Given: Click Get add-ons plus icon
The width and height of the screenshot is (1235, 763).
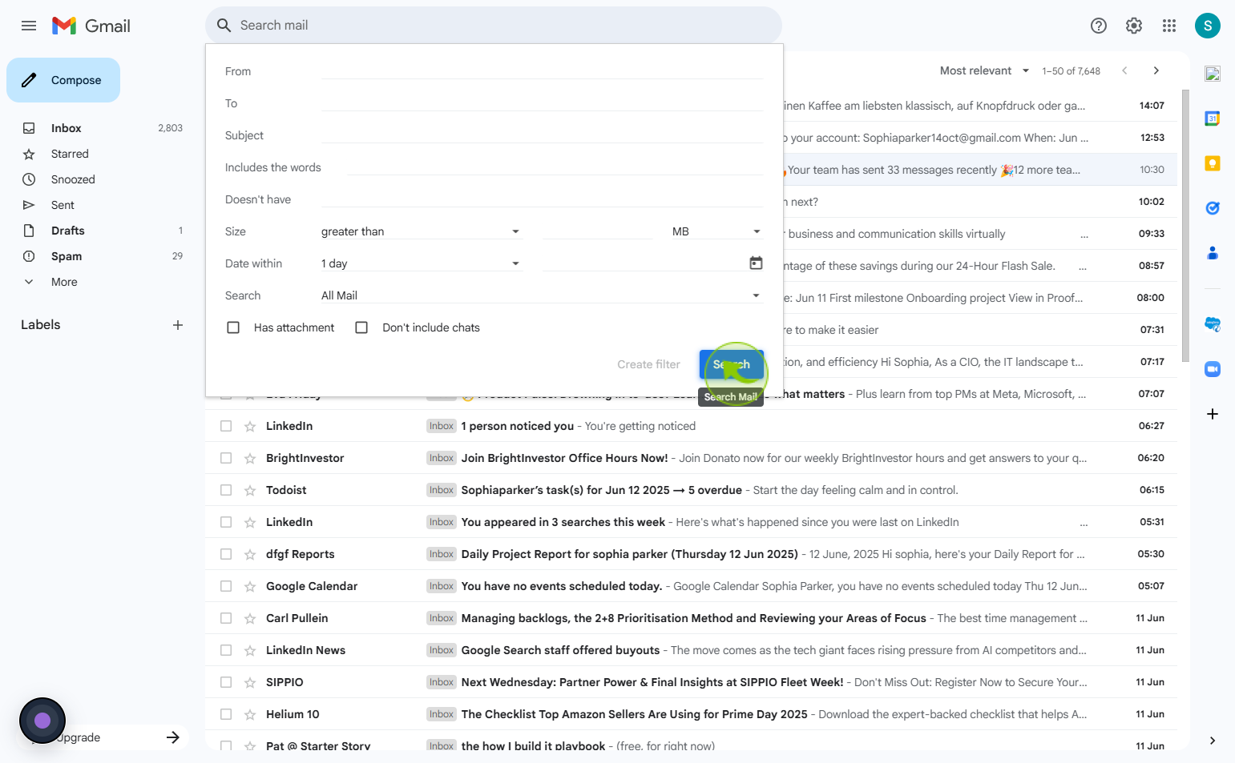Looking at the screenshot, I should tap(1213, 414).
